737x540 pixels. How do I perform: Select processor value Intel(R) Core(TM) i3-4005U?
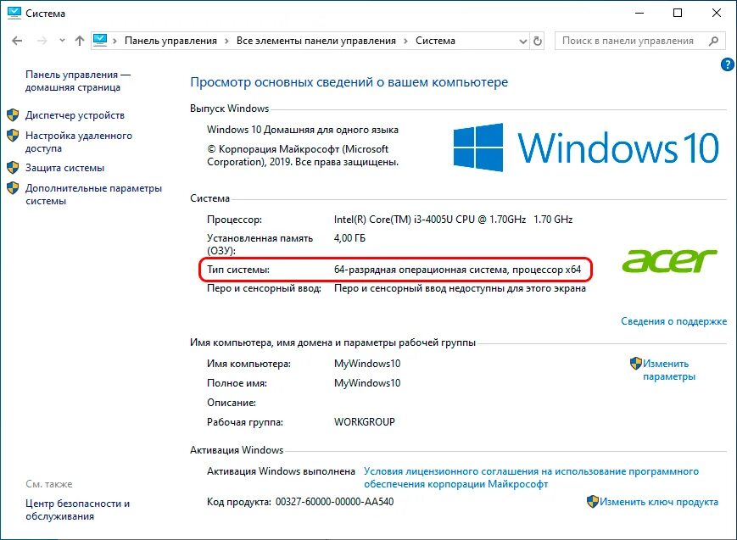pyautogui.click(x=453, y=220)
